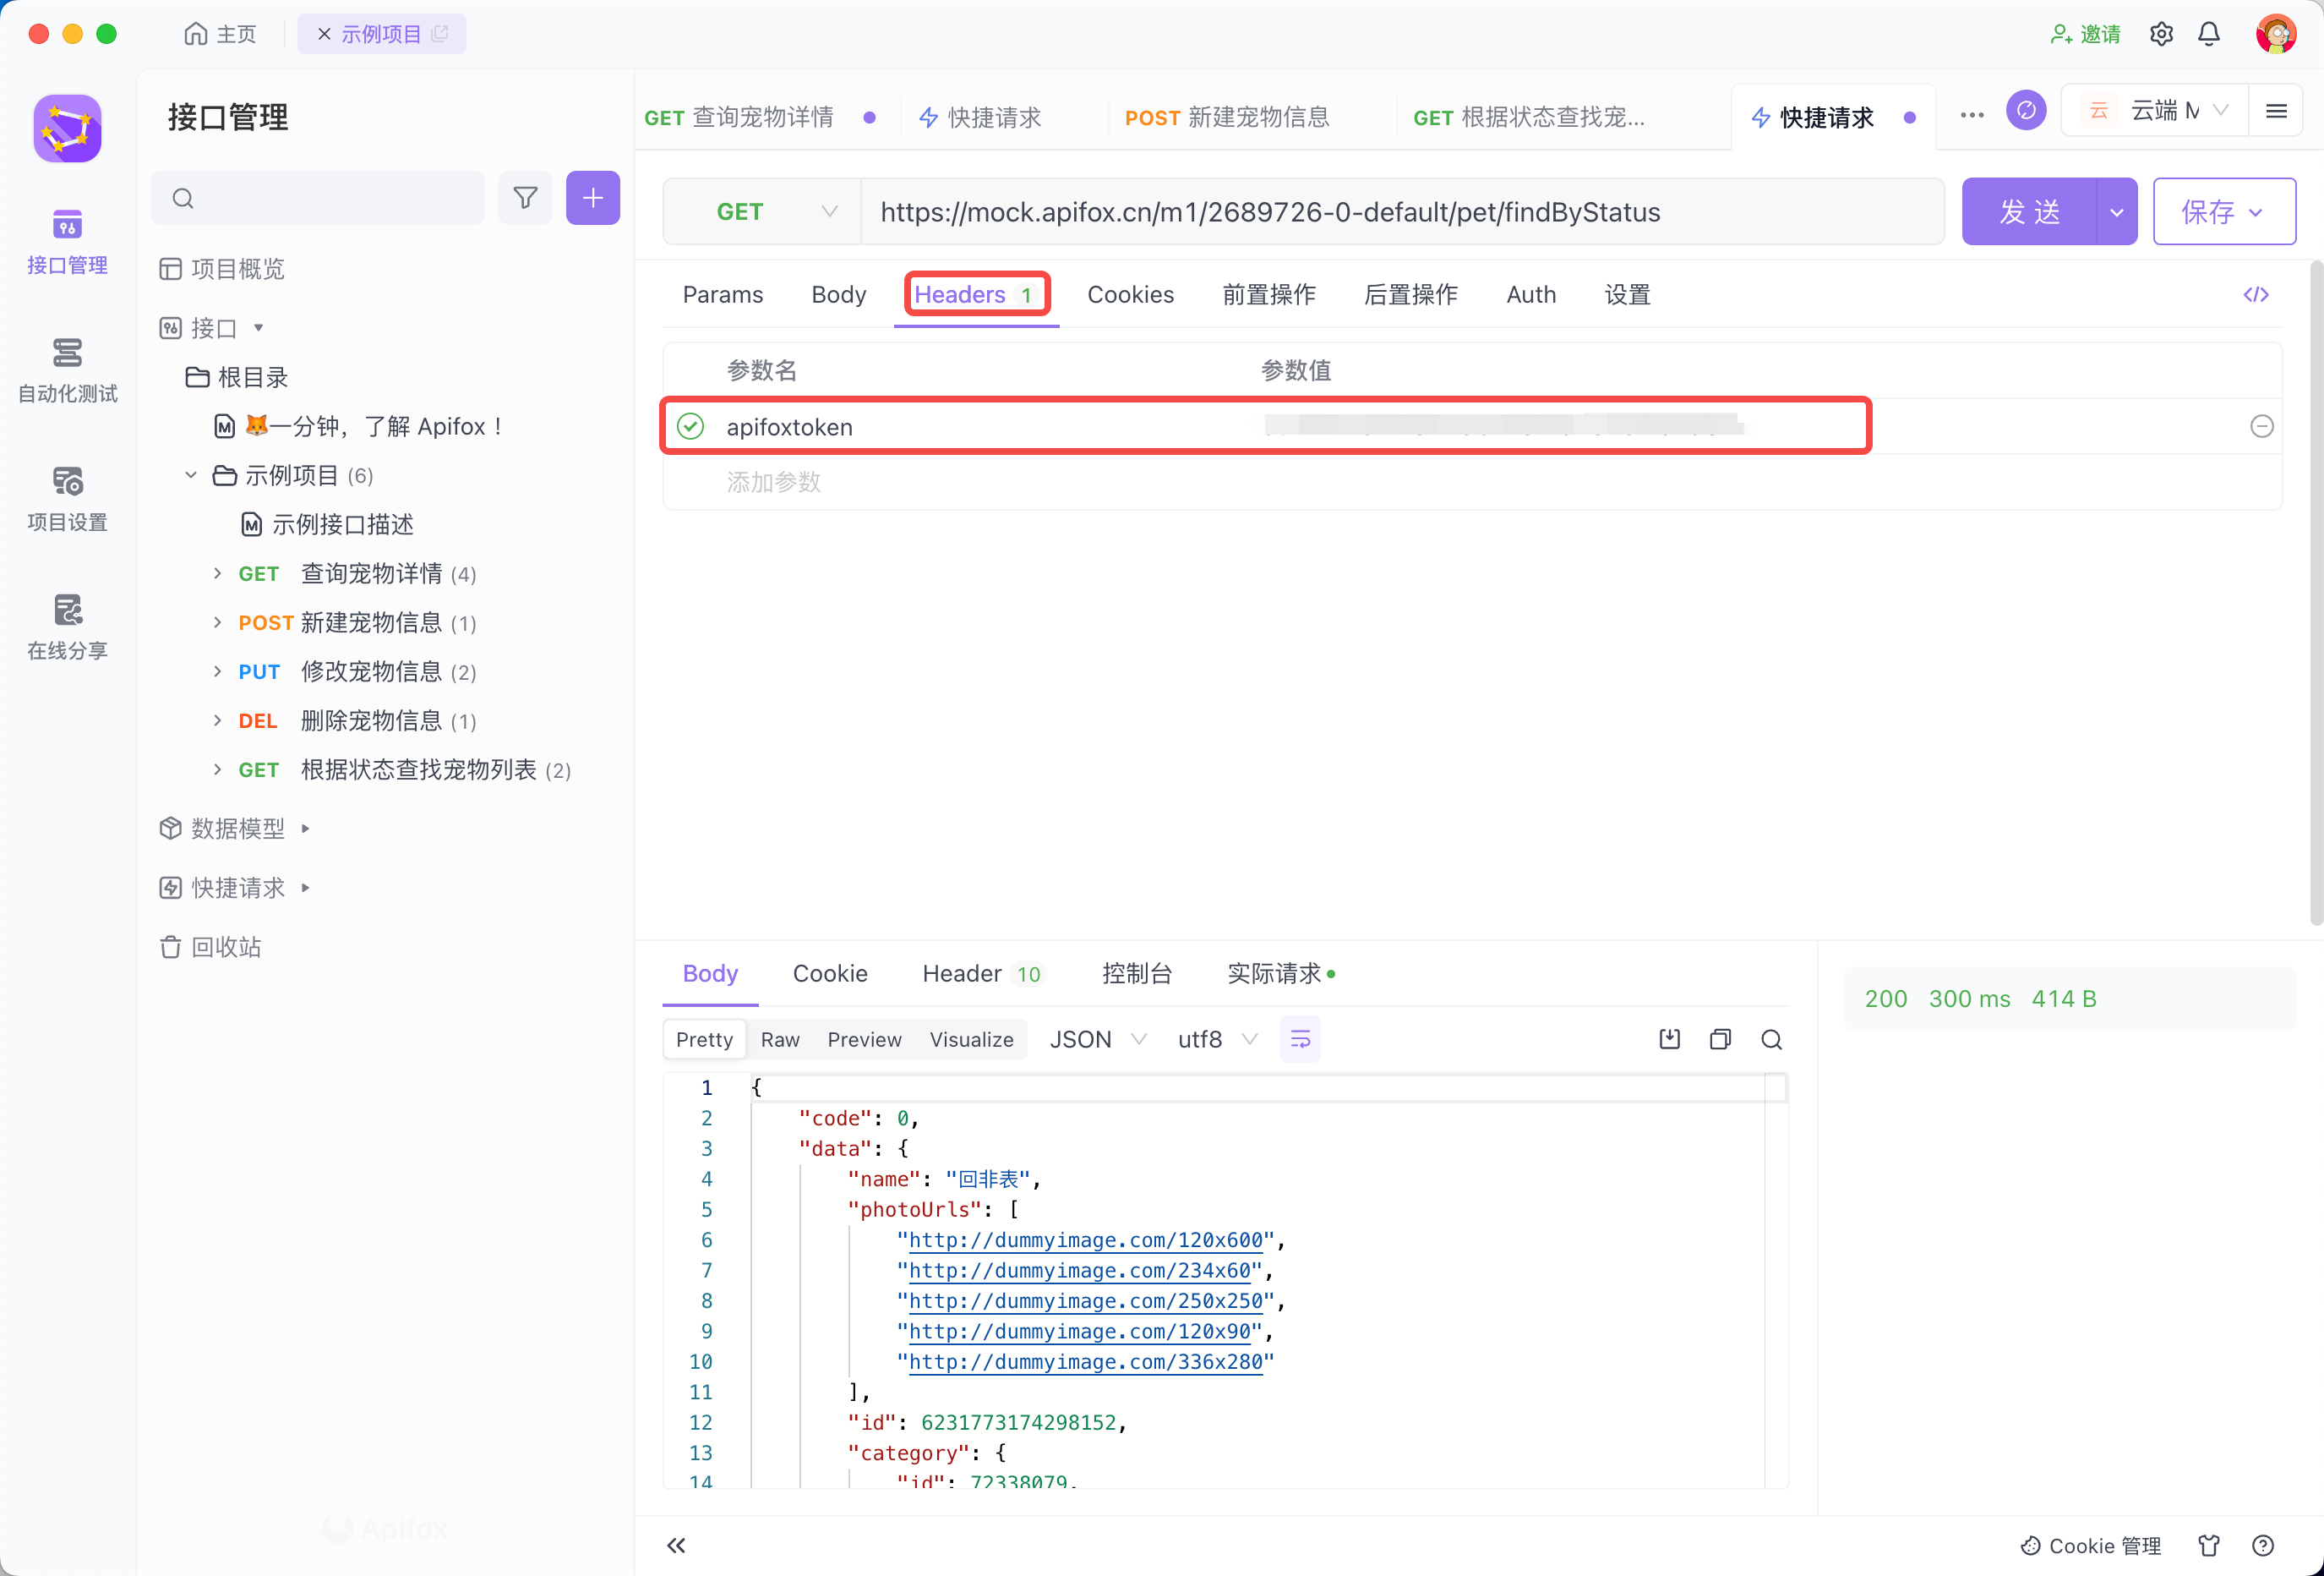Open the generate code icon

click(x=2255, y=294)
